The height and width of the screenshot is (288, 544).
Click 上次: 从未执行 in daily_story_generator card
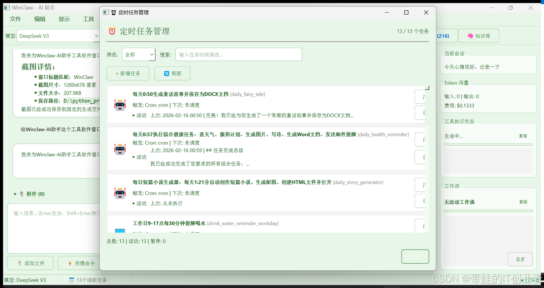tap(167, 203)
